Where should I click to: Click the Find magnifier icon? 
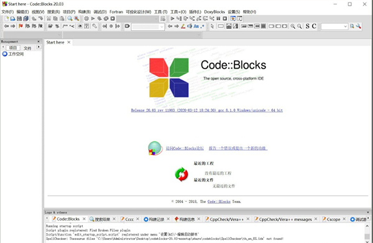(70, 19)
